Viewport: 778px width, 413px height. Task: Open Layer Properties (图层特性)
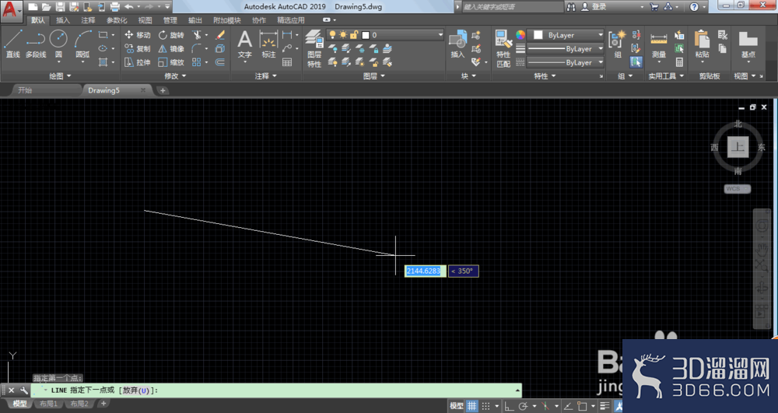point(314,48)
